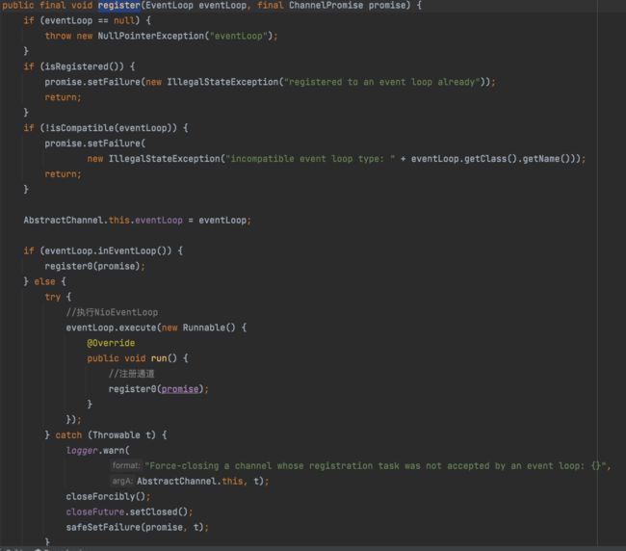
Task: Place cursor on the "null" keyword
Action: [124, 21]
